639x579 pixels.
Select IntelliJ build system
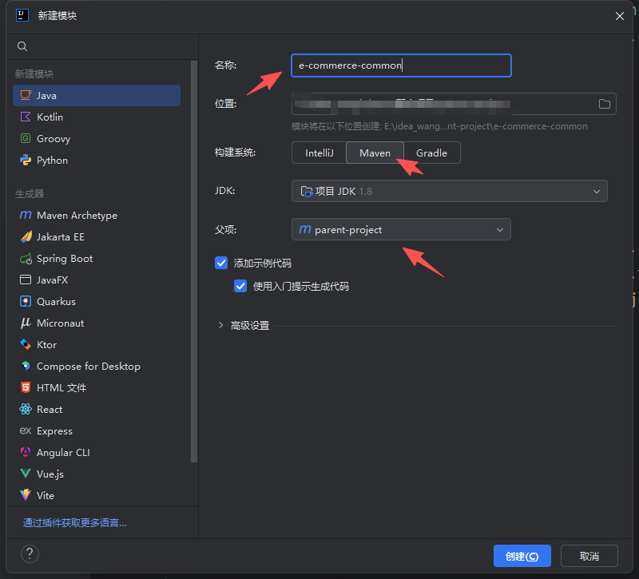point(319,153)
